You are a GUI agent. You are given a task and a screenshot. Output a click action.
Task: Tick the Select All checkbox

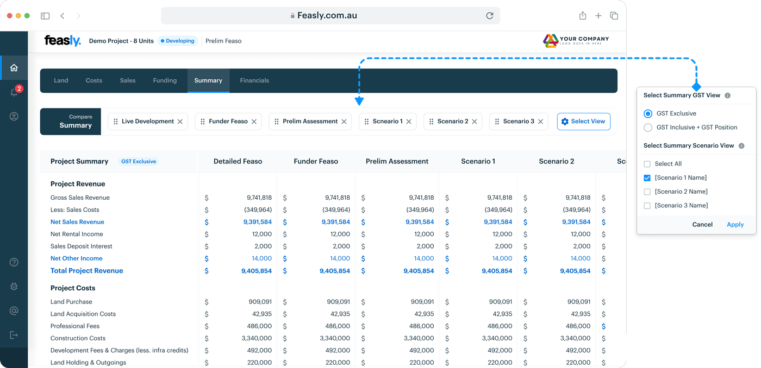647,164
